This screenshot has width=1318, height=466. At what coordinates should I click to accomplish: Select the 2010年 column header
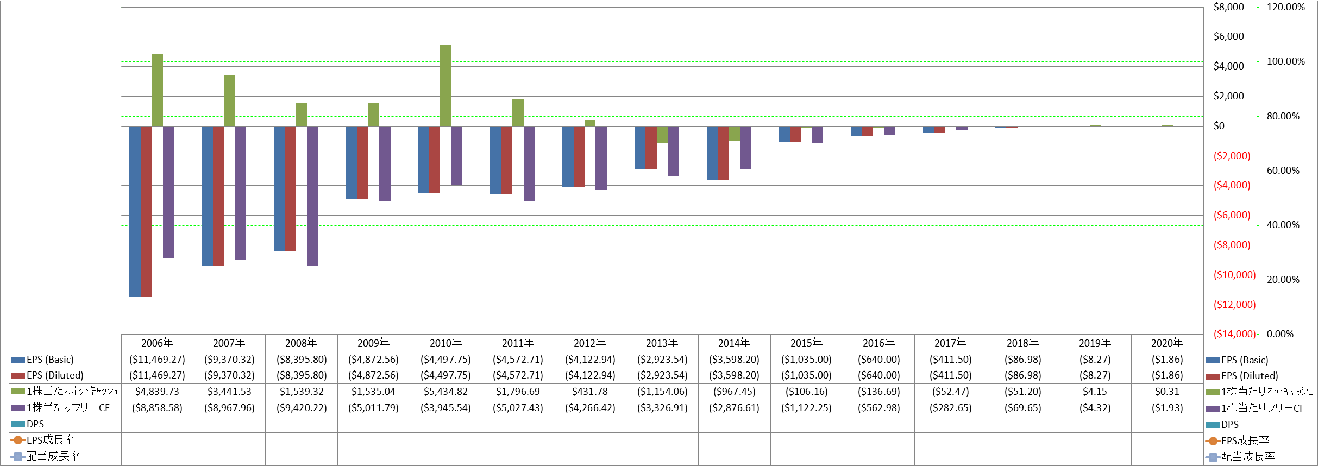(x=445, y=343)
